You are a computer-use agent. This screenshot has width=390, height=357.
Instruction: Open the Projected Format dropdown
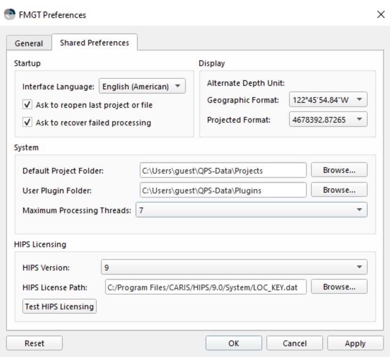pyautogui.click(x=328, y=120)
